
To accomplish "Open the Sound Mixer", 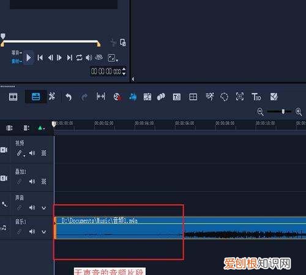I will pos(133,97).
